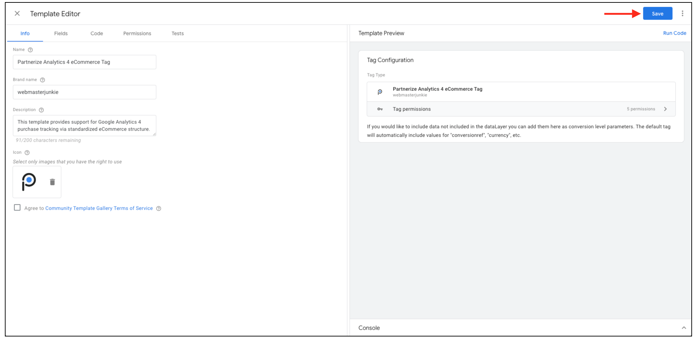Screen dimensions: 699x341
Task: Open Community Template Gallery Terms of Service link
Action: pos(99,208)
